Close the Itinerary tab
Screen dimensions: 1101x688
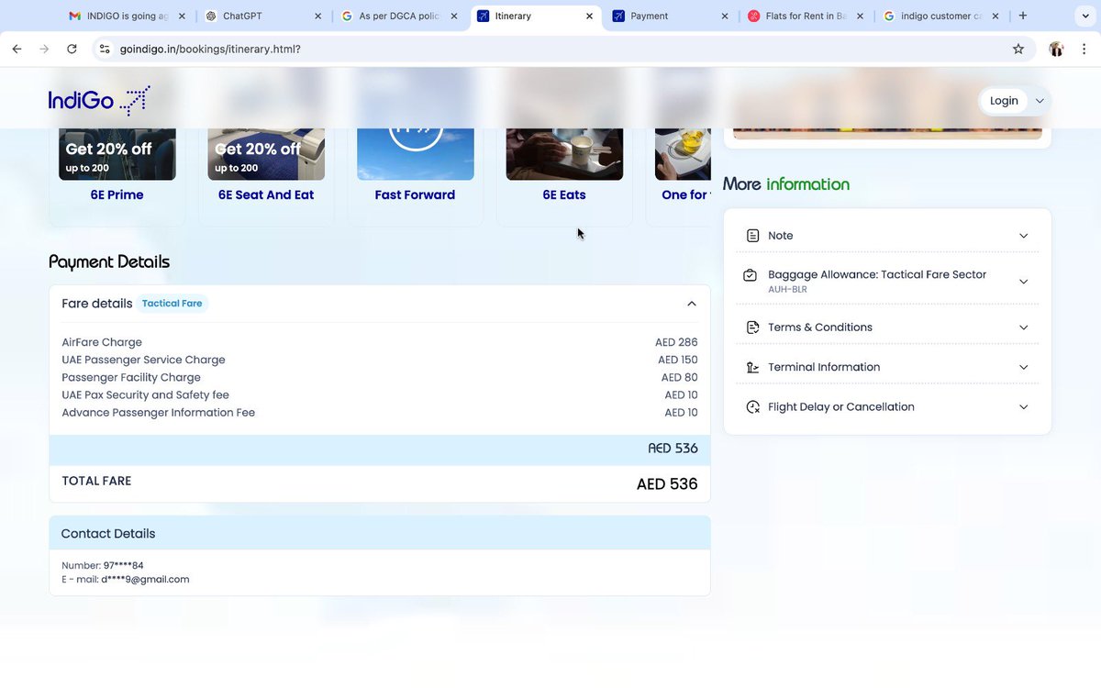click(x=589, y=16)
